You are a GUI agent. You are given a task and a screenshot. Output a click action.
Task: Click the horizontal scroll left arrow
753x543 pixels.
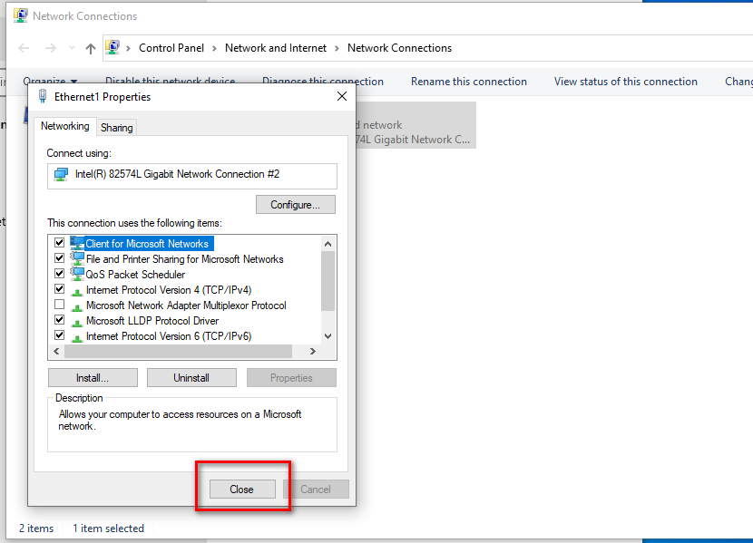56,352
